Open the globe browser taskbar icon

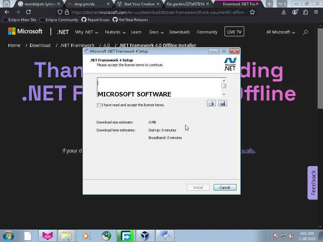(106, 236)
